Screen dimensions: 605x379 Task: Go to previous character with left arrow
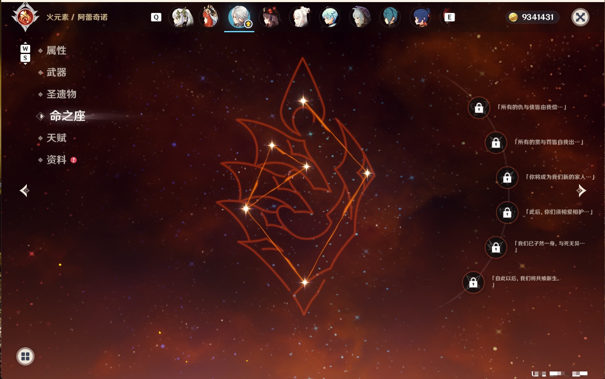pyautogui.click(x=24, y=191)
